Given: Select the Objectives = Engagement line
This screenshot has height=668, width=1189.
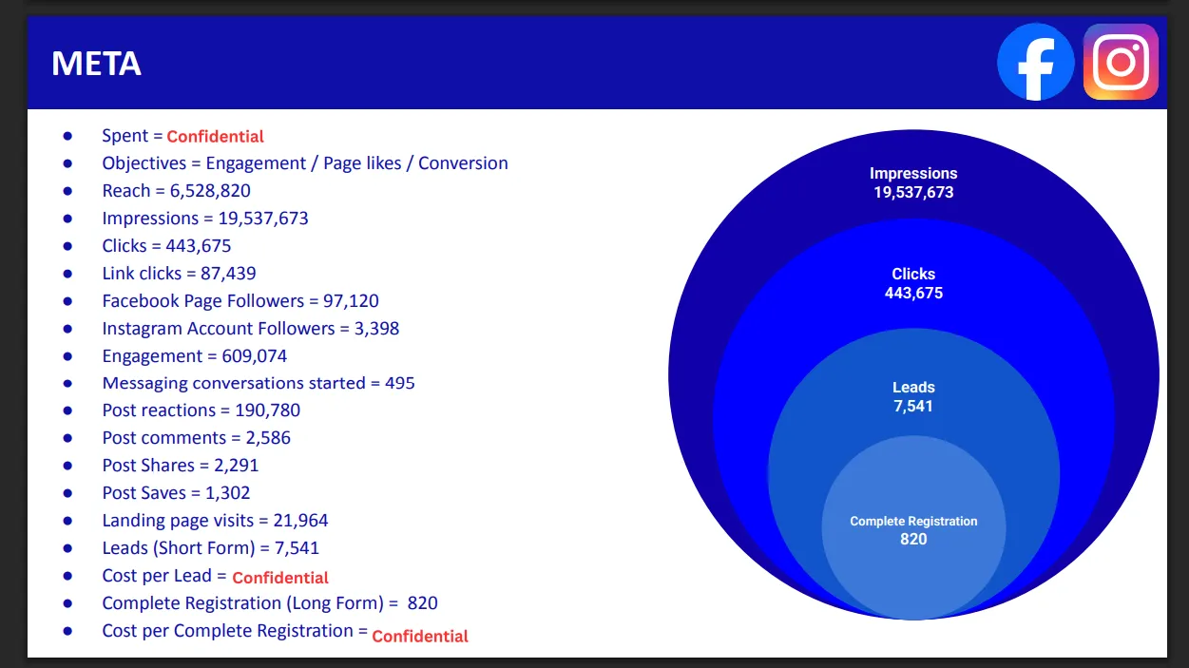Looking at the screenshot, I should [x=305, y=163].
